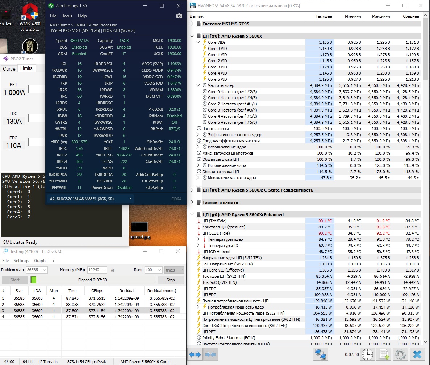Collapse the 5600X: Enhanced group
430x365 pixels.
[x=192, y=215]
